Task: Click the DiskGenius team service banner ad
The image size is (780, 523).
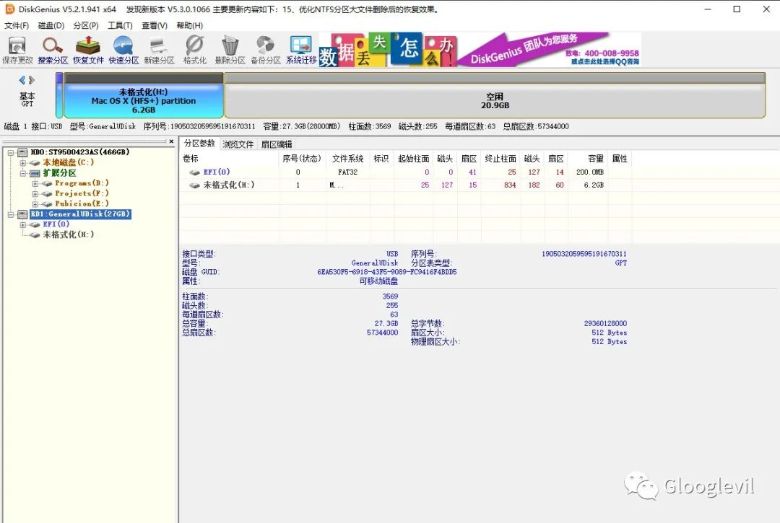Action: [x=549, y=50]
